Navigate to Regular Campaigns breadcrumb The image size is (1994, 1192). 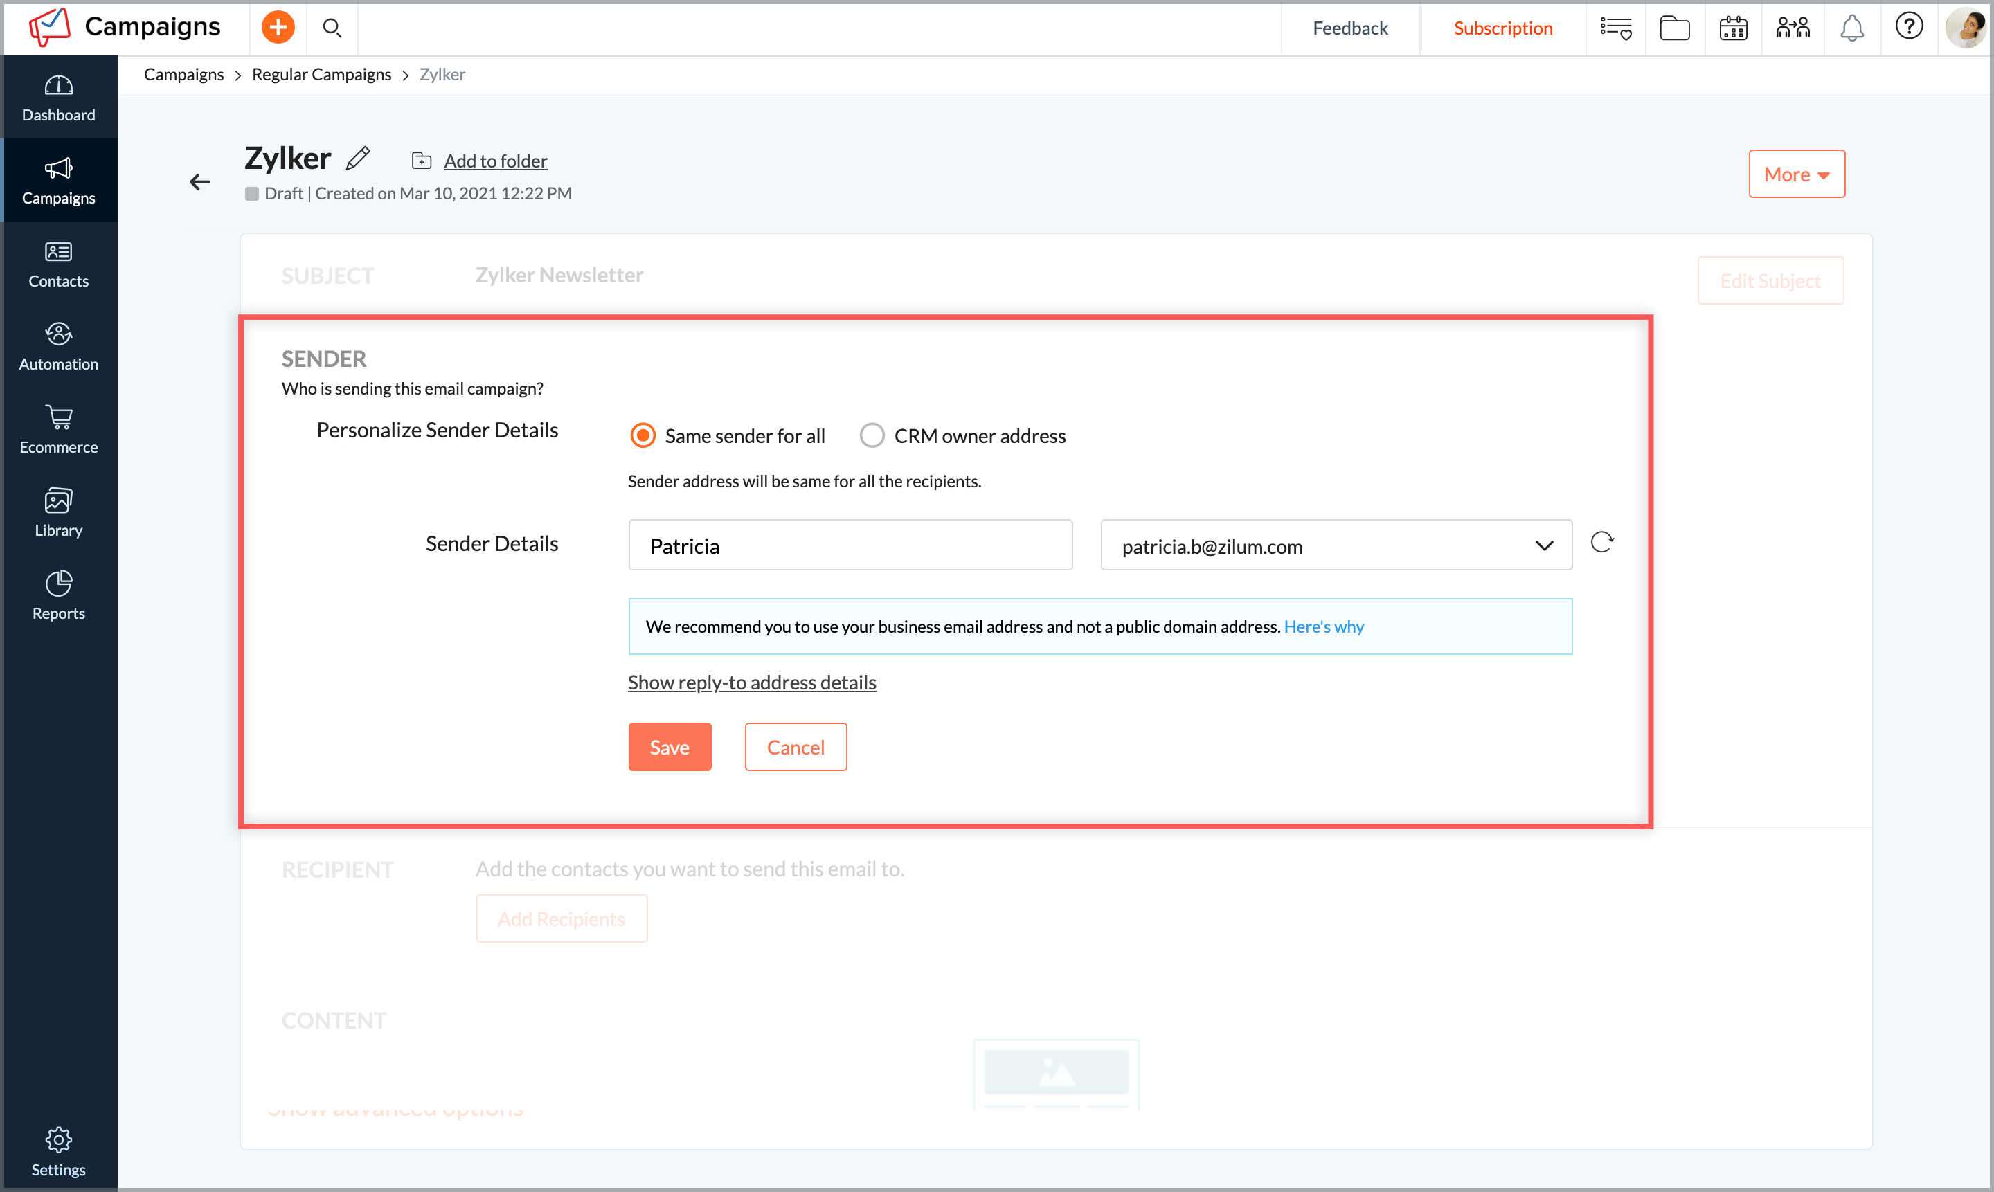[321, 74]
